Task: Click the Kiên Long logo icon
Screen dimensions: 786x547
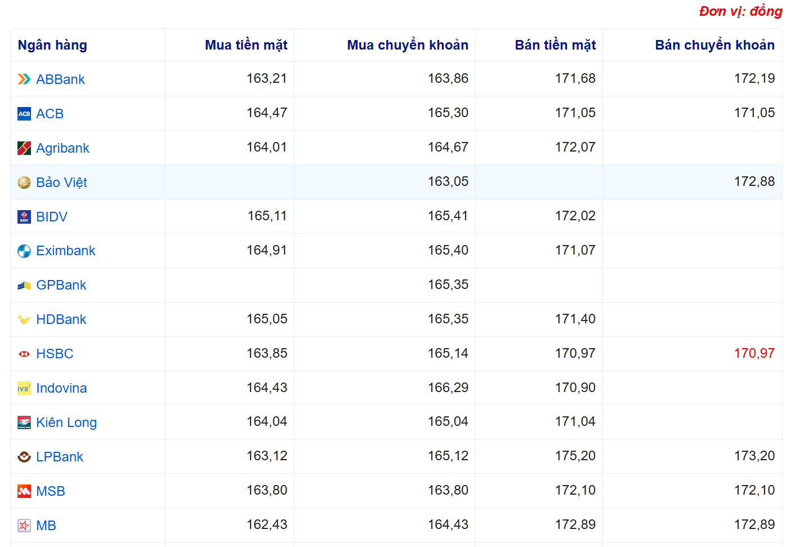Action: [x=24, y=423]
